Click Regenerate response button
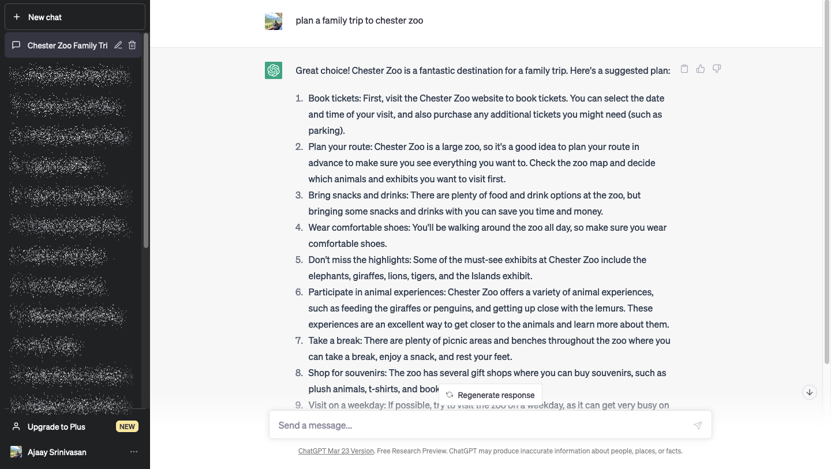This screenshot has height=469, width=831. click(x=490, y=395)
